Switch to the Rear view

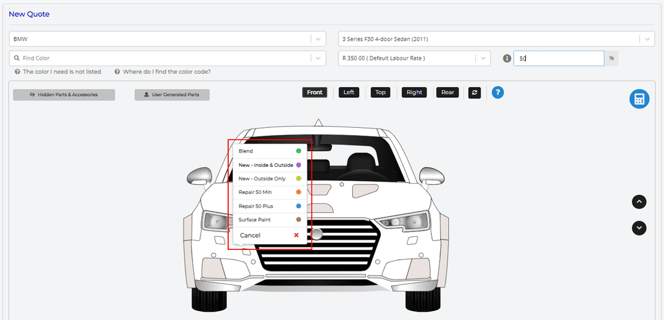(447, 92)
